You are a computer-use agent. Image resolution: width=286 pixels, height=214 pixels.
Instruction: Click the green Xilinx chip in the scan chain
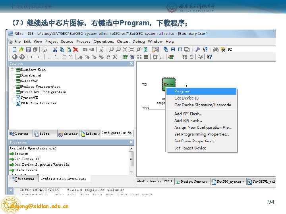(x=169, y=84)
